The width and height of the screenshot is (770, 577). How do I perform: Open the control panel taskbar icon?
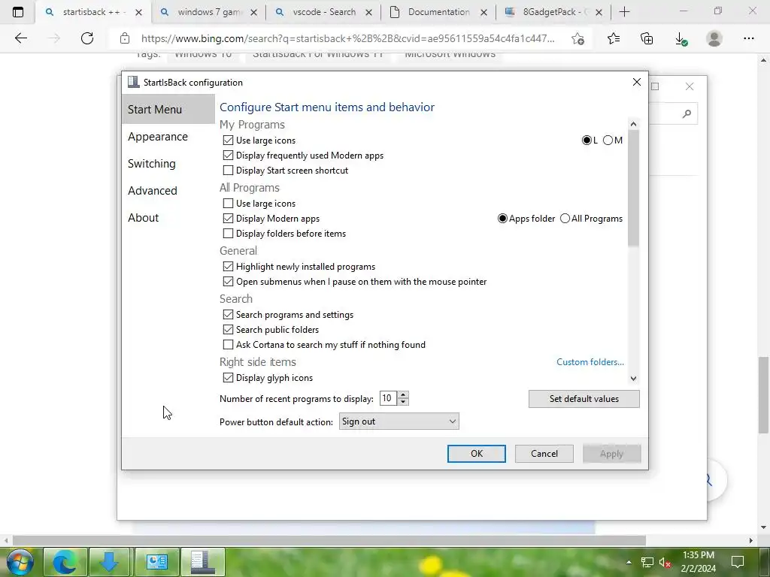tap(156, 563)
